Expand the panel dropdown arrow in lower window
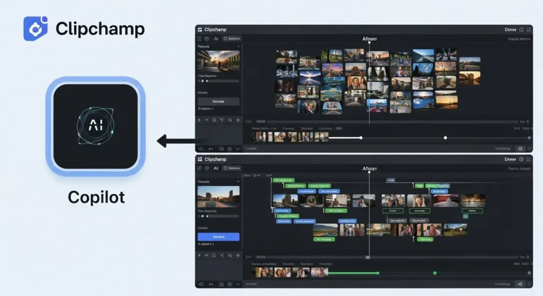The height and width of the screenshot is (296, 543). coord(238,182)
